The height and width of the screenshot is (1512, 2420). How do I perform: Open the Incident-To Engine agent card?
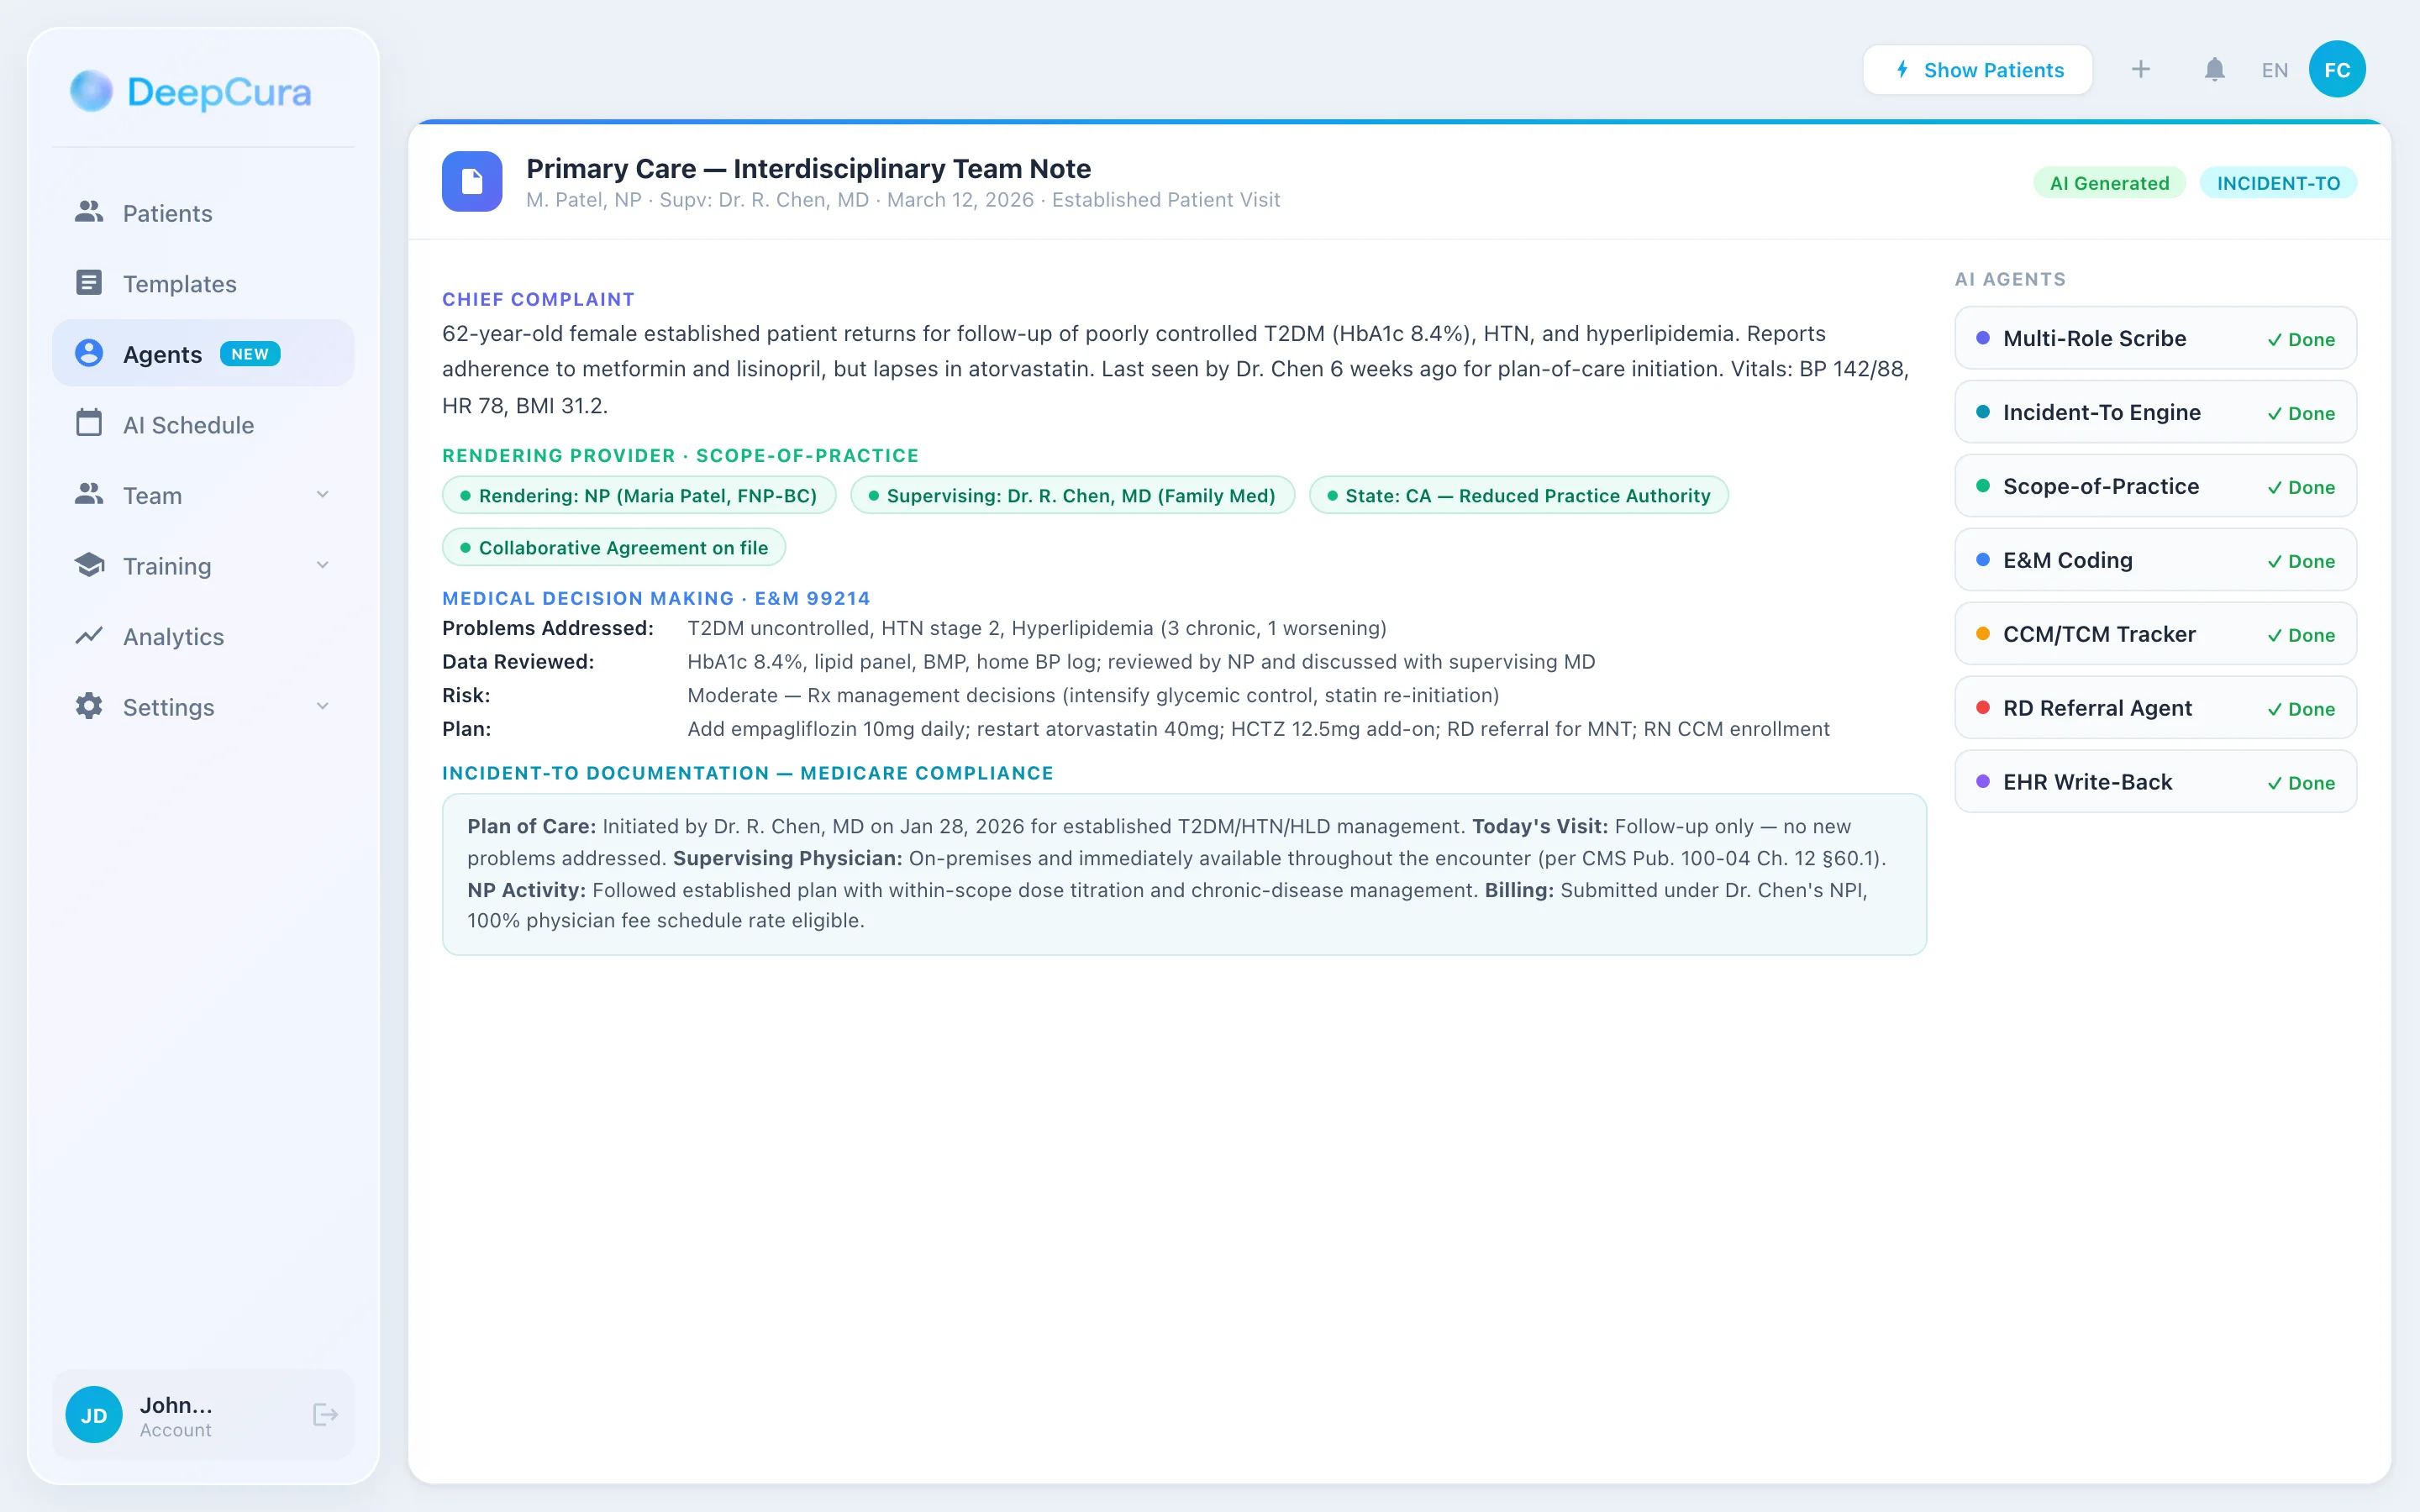click(2155, 413)
